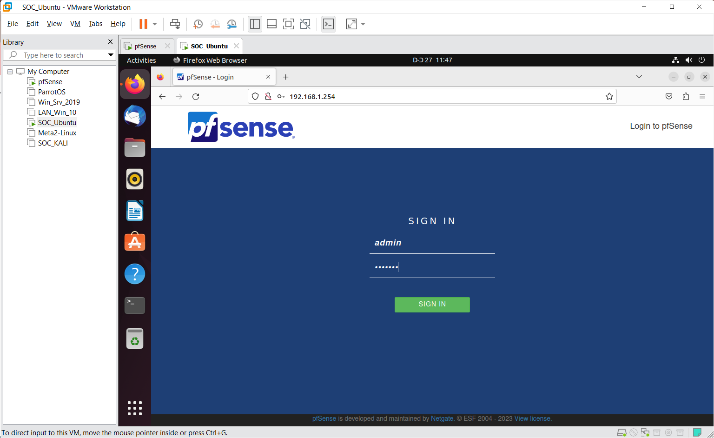Open the Tabs menu
The height and width of the screenshot is (438, 714).
[x=95, y=24]
